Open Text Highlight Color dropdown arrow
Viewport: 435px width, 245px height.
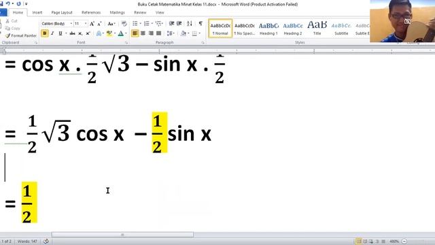click(115, 33)
